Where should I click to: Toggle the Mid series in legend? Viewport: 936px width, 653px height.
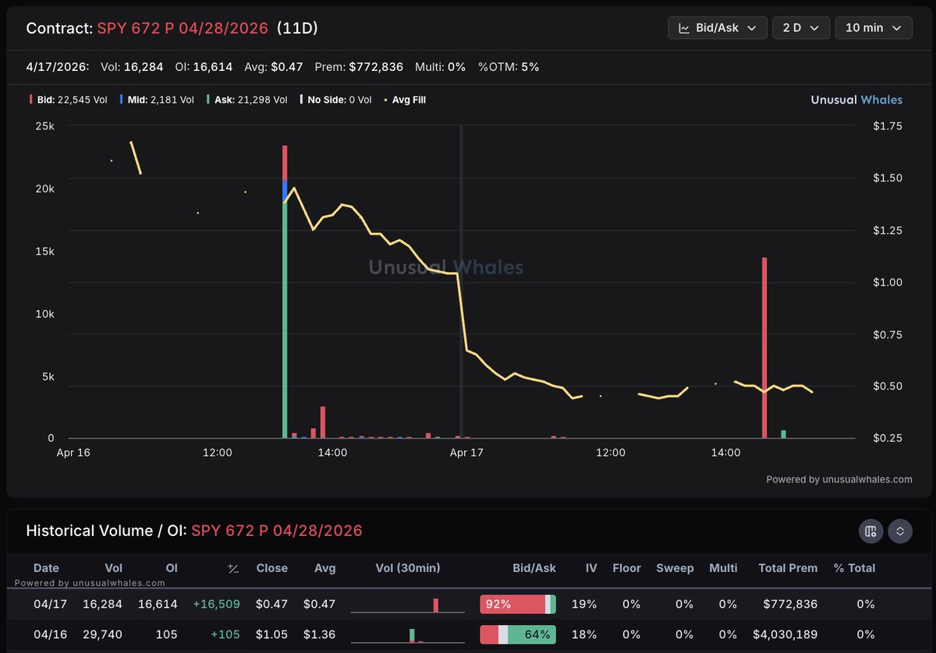(157, 100)
